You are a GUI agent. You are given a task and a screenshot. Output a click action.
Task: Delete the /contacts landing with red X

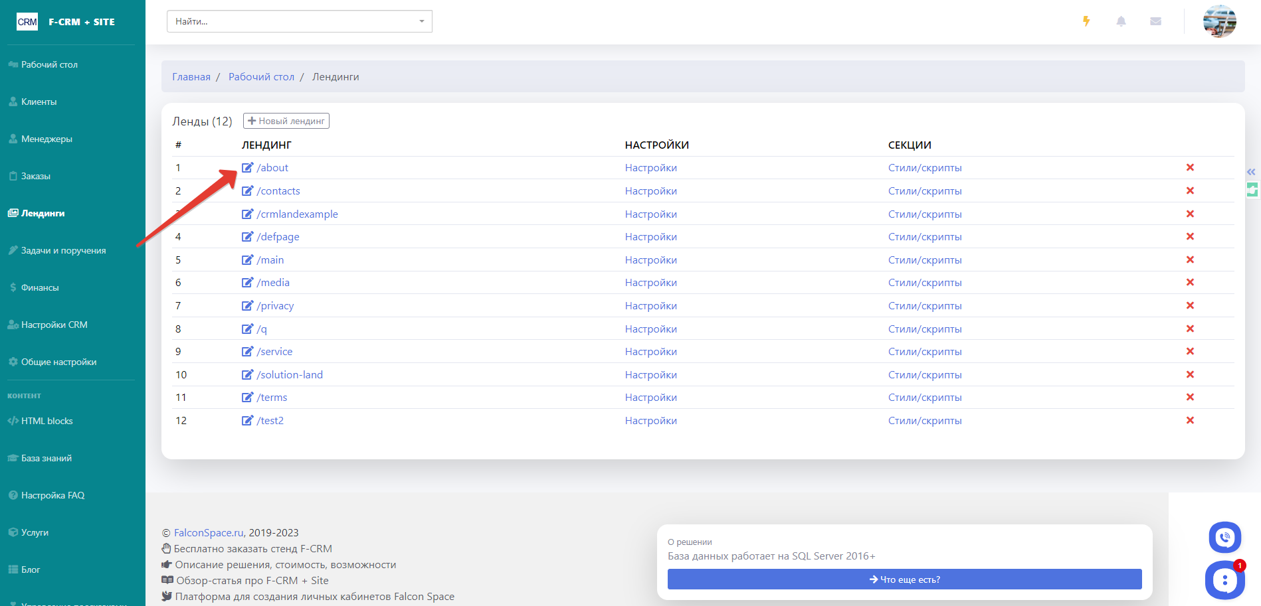point(1190,191)
